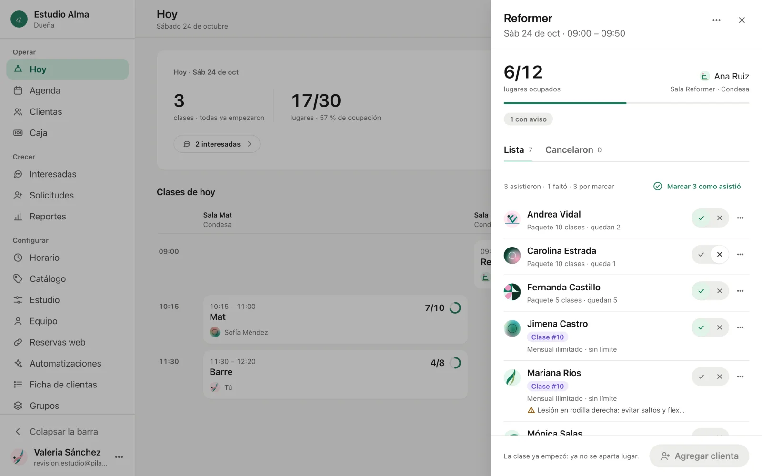
Task: Mark Andrea Vidal as attended
Action: pyautogui.click(x=701, y=218)
